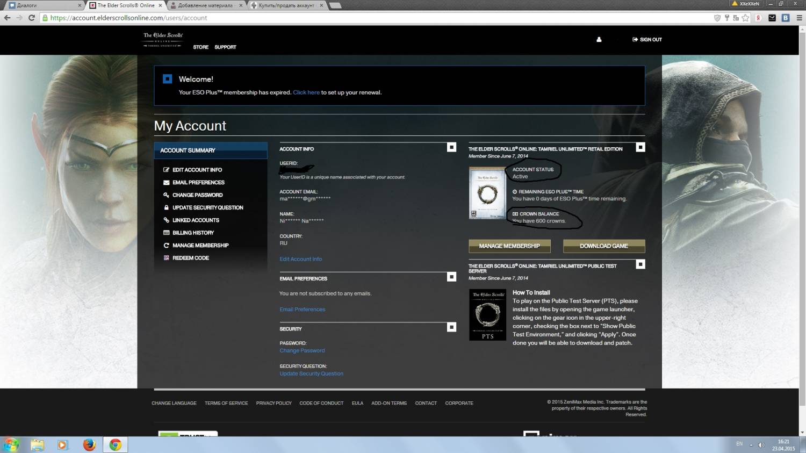The width and height of the screenshot is (806, 453).
Task: Click the browser back arrow
Action: [x=7, y=18]
